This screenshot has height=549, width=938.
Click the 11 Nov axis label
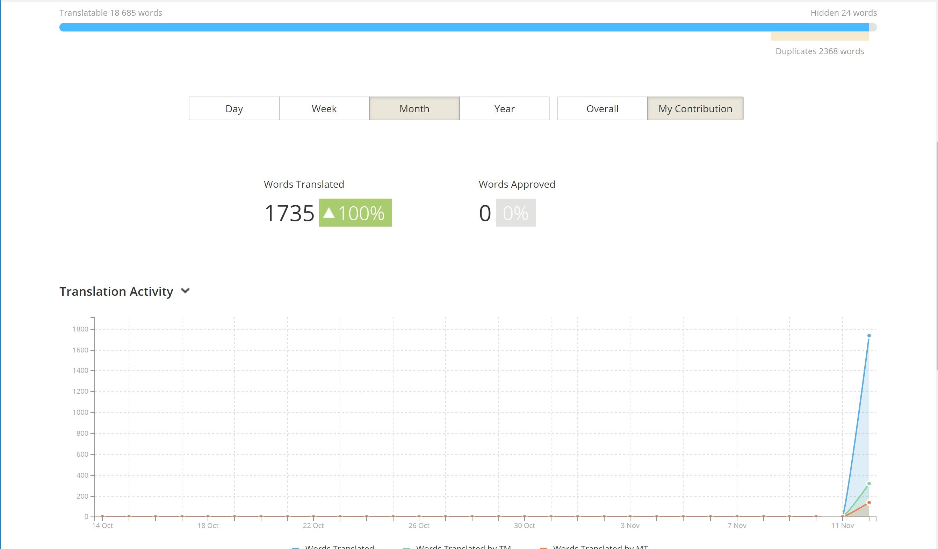pyautogui.click(x=843, y=526)
